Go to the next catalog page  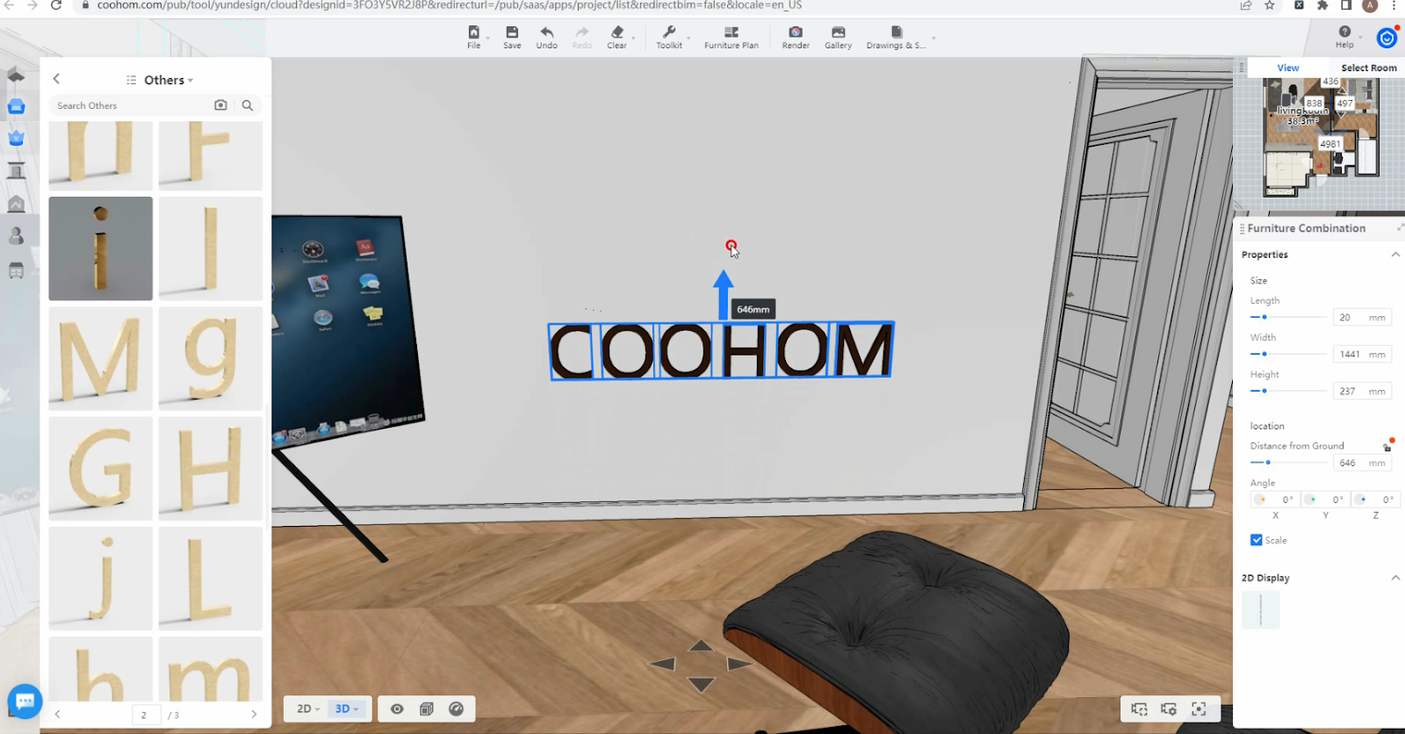254,715
